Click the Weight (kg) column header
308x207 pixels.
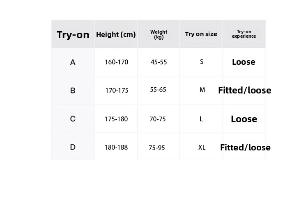click(159, 34)
